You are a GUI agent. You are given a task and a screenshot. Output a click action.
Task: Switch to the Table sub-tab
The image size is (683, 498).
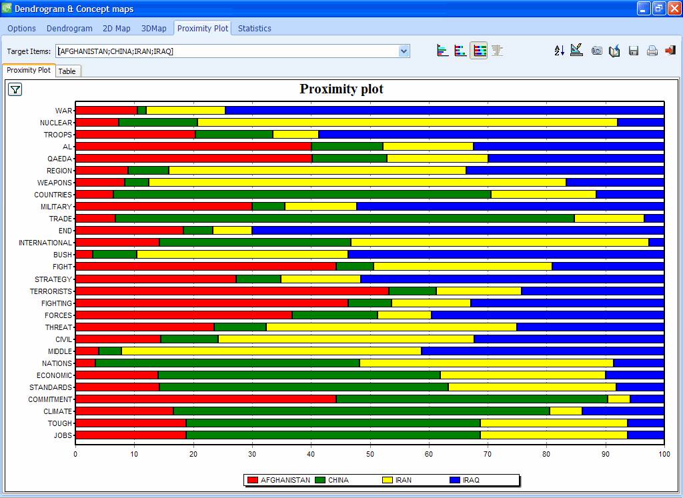(x=67, y=71)
